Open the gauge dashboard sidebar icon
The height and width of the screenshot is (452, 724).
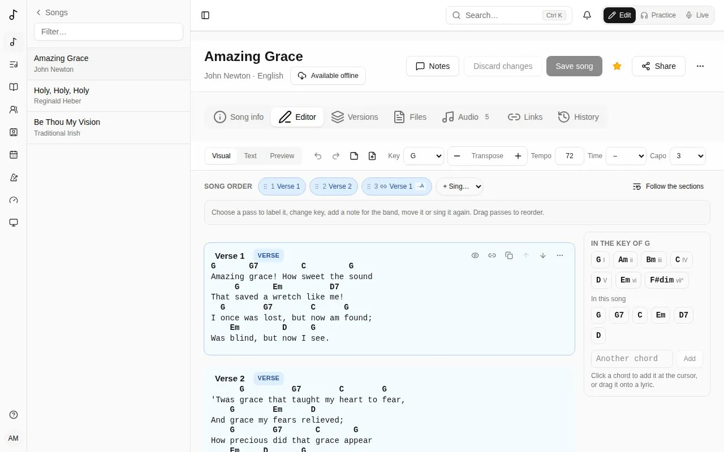[14, 200]
